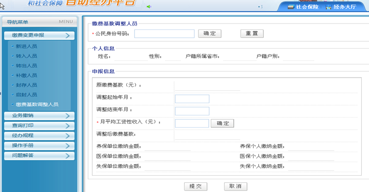
Task: Click the arrow icon on 操作手册
Action: coord(67,146)
